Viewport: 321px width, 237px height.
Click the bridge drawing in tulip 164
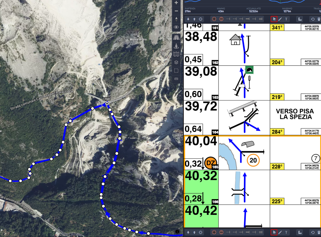point(242,109)
